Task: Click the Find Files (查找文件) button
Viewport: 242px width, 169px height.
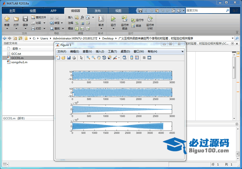Action: 38,17
